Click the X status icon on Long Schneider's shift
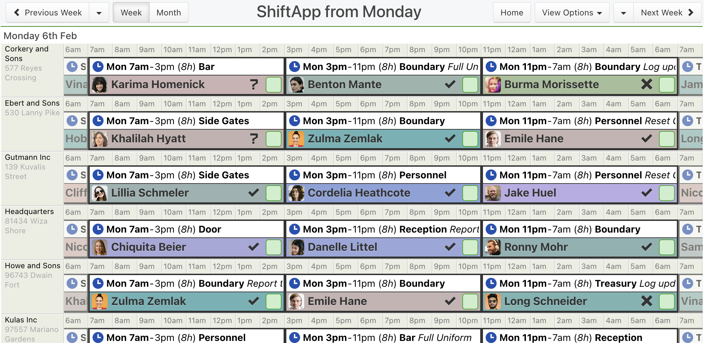 pos(647,301)
